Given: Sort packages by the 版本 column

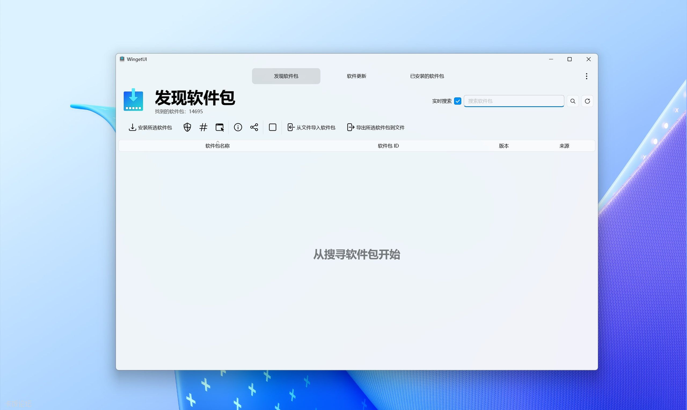Looking at the screenshot, I should 504,145.
